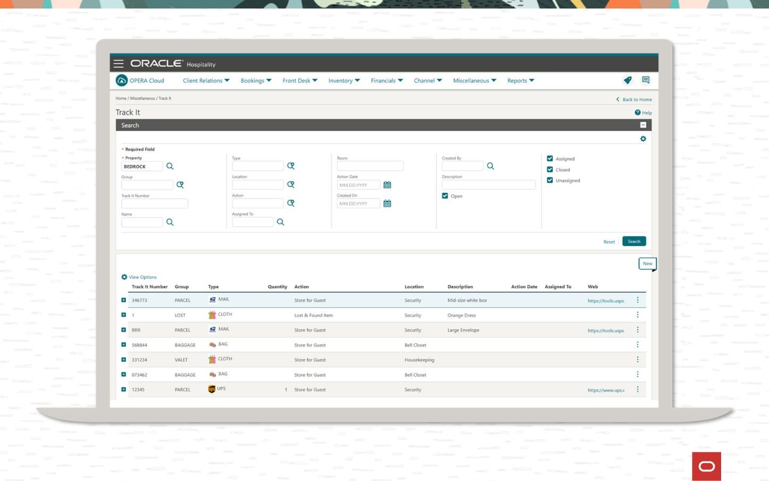769x481 pixels.
Task: Open row actions for ticket 346773
Action: [638, 300]
